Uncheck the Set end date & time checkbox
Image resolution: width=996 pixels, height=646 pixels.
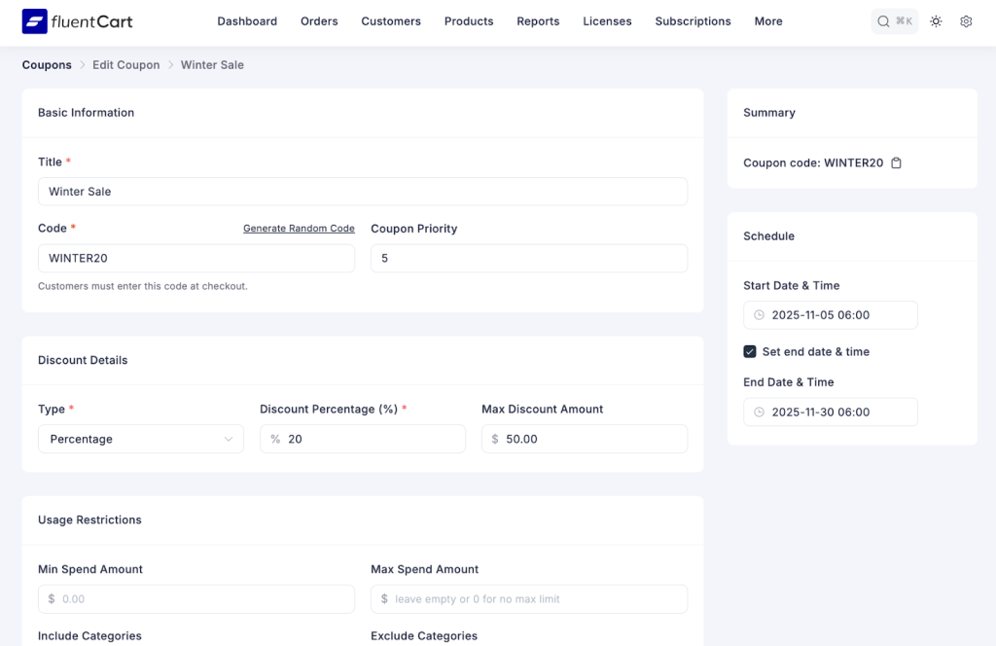748,351
